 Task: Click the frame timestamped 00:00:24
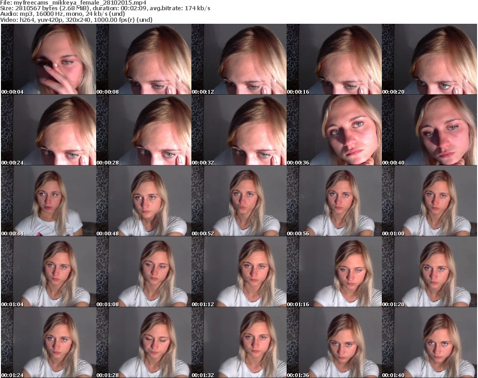coord(49,130)
